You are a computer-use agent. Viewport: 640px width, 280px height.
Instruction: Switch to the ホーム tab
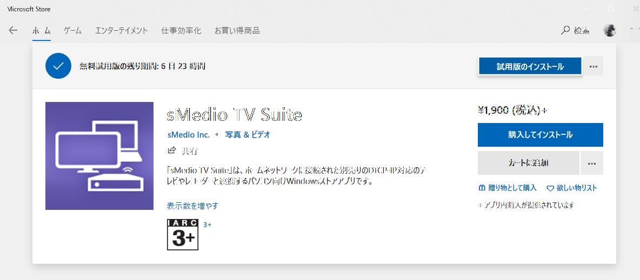pyautogui.click(x=41, y=31)
